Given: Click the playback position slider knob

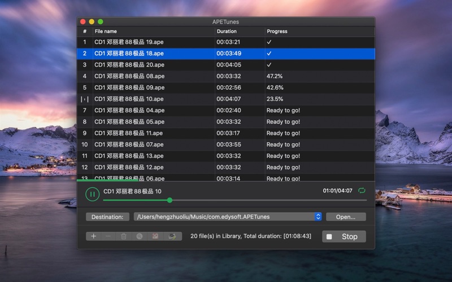Looking at the screenshot, I should pyautogui.click(x=170, y=200).
